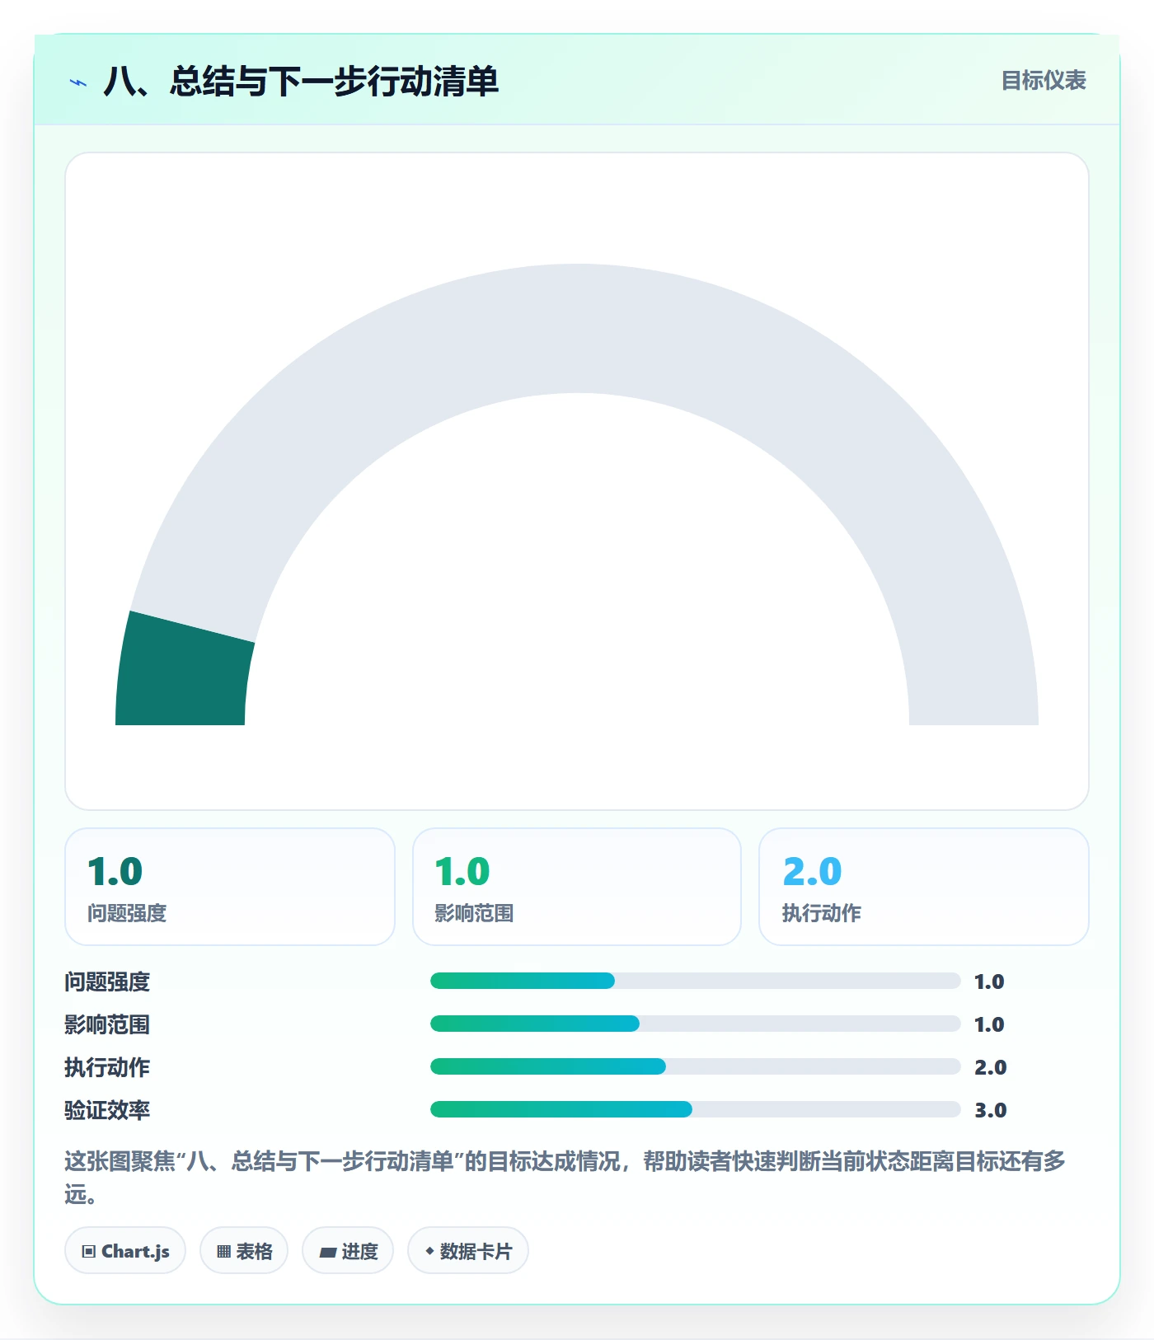Image resolution: width=1154 pixels, height=1340 pixels.
Task: Select the 表格 tag
Action: click(244, 1250)
